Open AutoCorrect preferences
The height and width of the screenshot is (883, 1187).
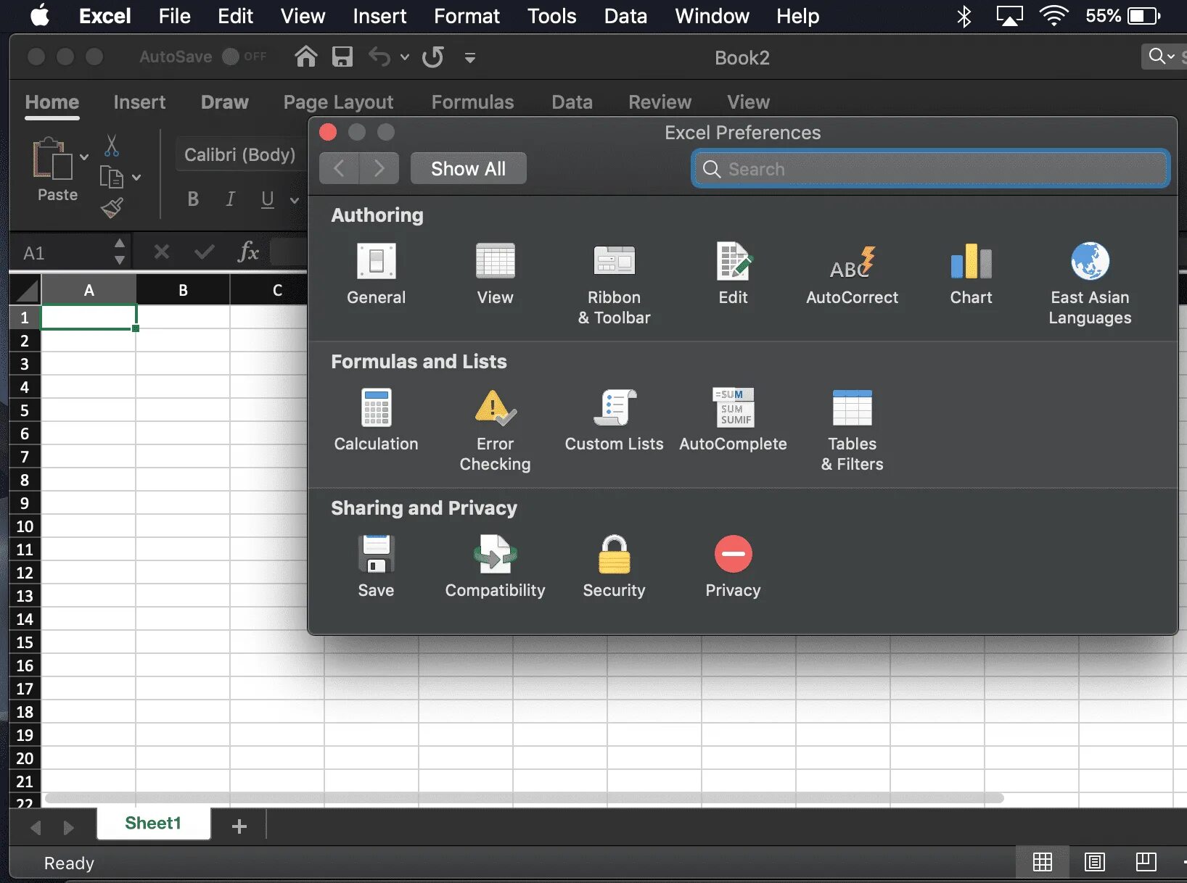852,274
